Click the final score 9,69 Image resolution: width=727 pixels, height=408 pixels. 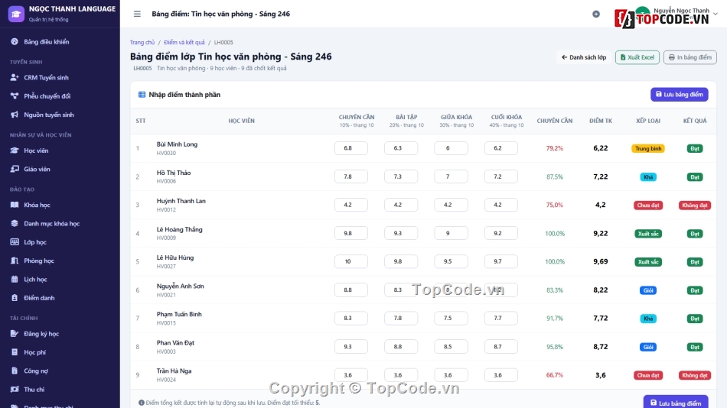pos(601,261)
